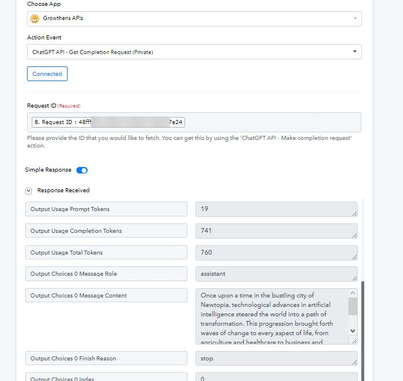Click the prompt tokens value 19 field
This screenshot has height=381, width=403.
(x=277, y=209)
